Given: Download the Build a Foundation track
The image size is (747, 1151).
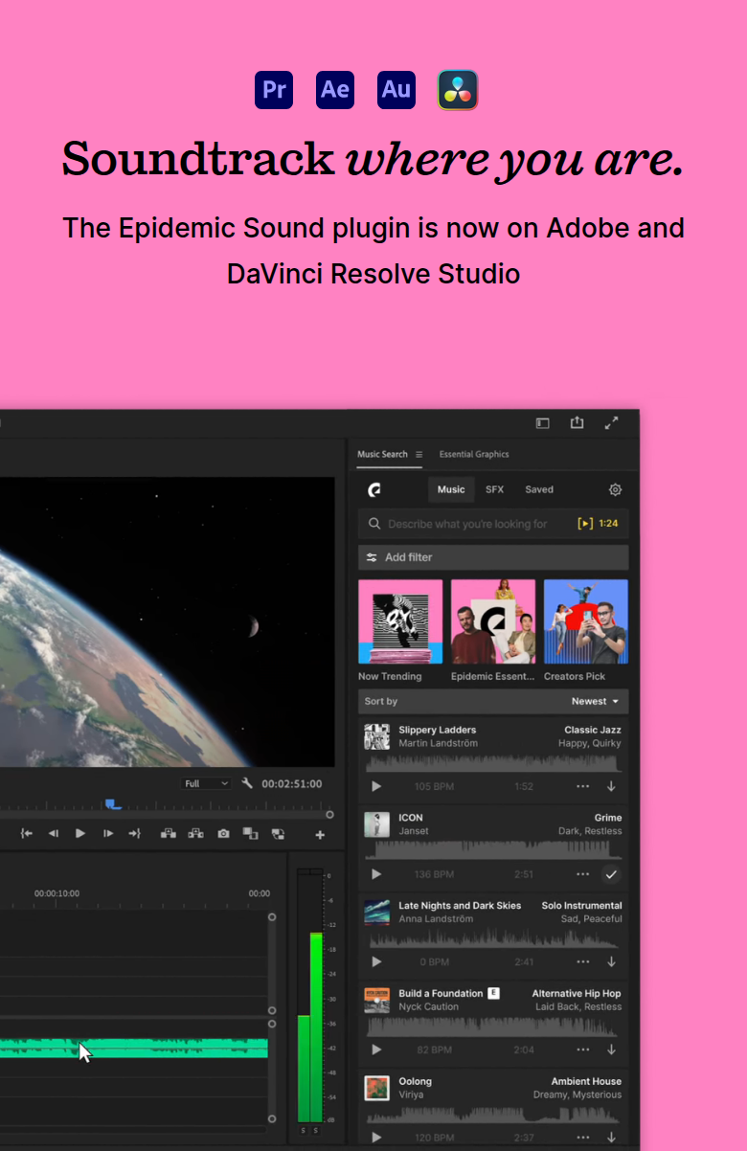Looking at the screenshot, I should [x=611, y=1049].
